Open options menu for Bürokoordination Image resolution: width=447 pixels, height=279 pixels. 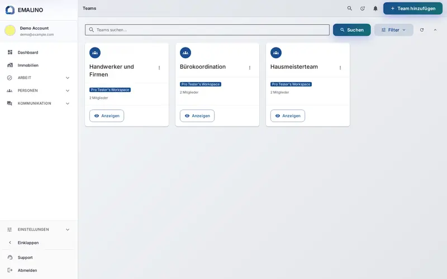[x=250, y=68]
